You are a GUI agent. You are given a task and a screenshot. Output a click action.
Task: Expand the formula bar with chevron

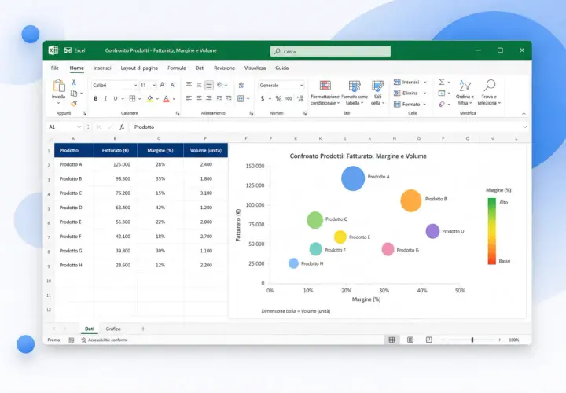point(525,127)
